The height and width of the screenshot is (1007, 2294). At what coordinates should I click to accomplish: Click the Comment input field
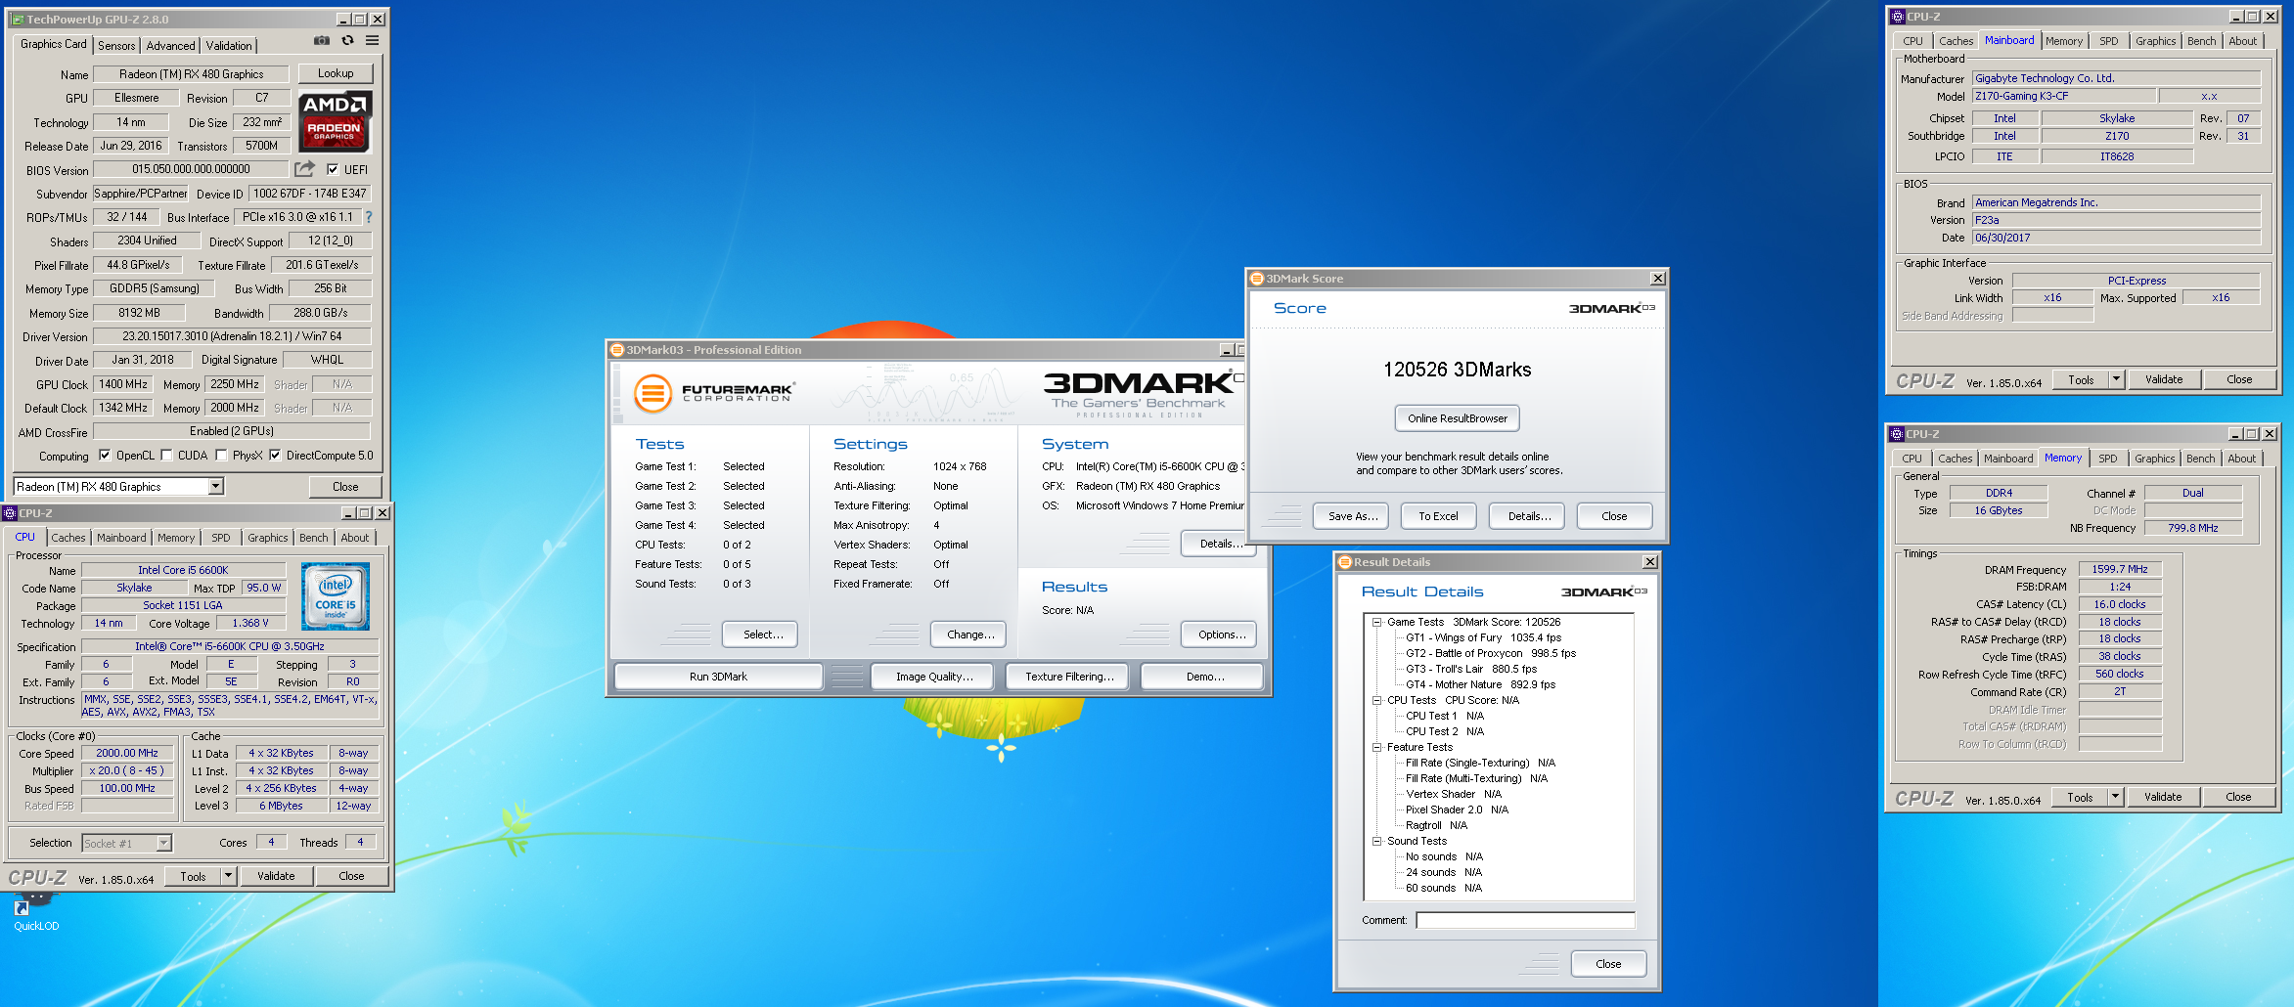1524,920
